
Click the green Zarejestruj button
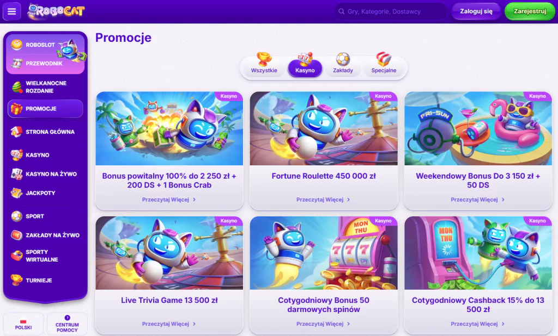pos(530,11)
